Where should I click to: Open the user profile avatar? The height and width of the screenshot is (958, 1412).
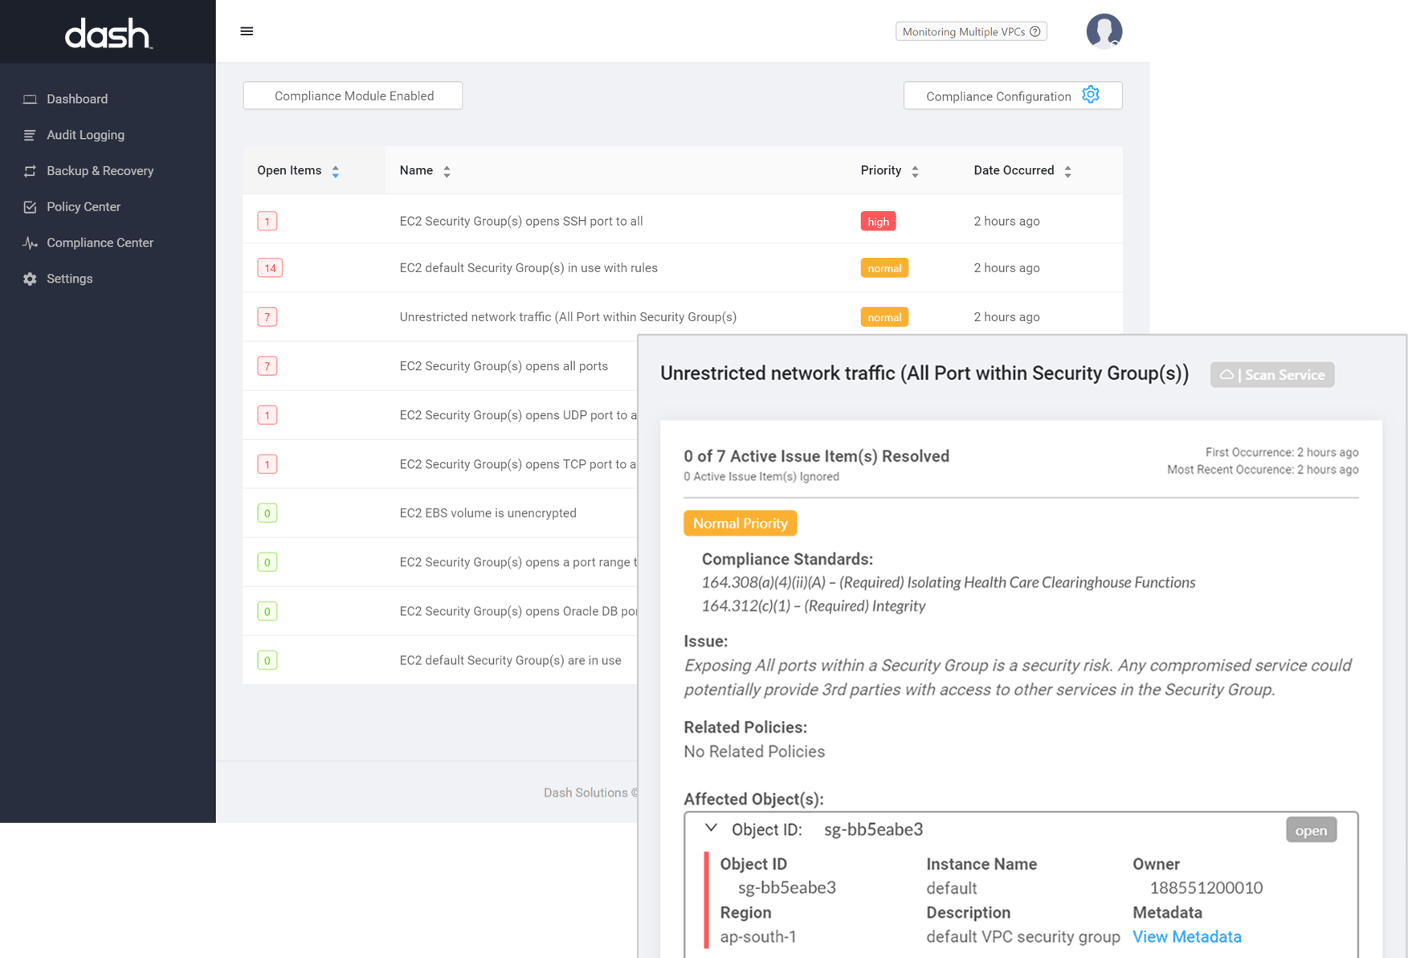1104,31
